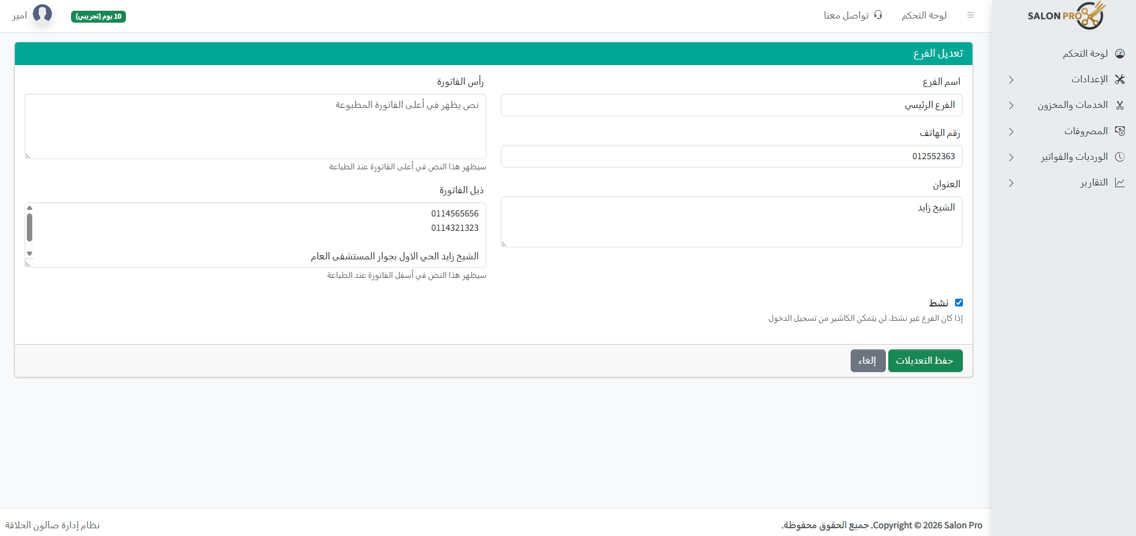This screenshot has width=1136, height=536.
Task: Focus the اسم الفرع input field
Action: click(732, 105)
